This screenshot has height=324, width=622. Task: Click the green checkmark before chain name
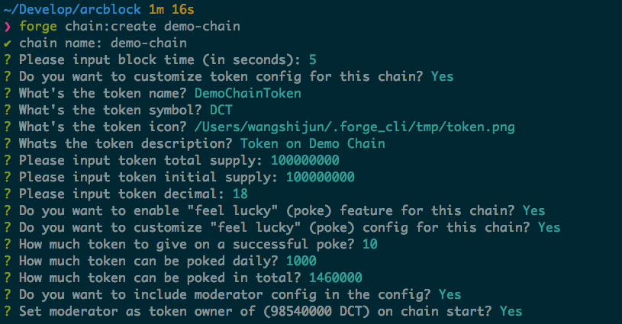[7, 43]
